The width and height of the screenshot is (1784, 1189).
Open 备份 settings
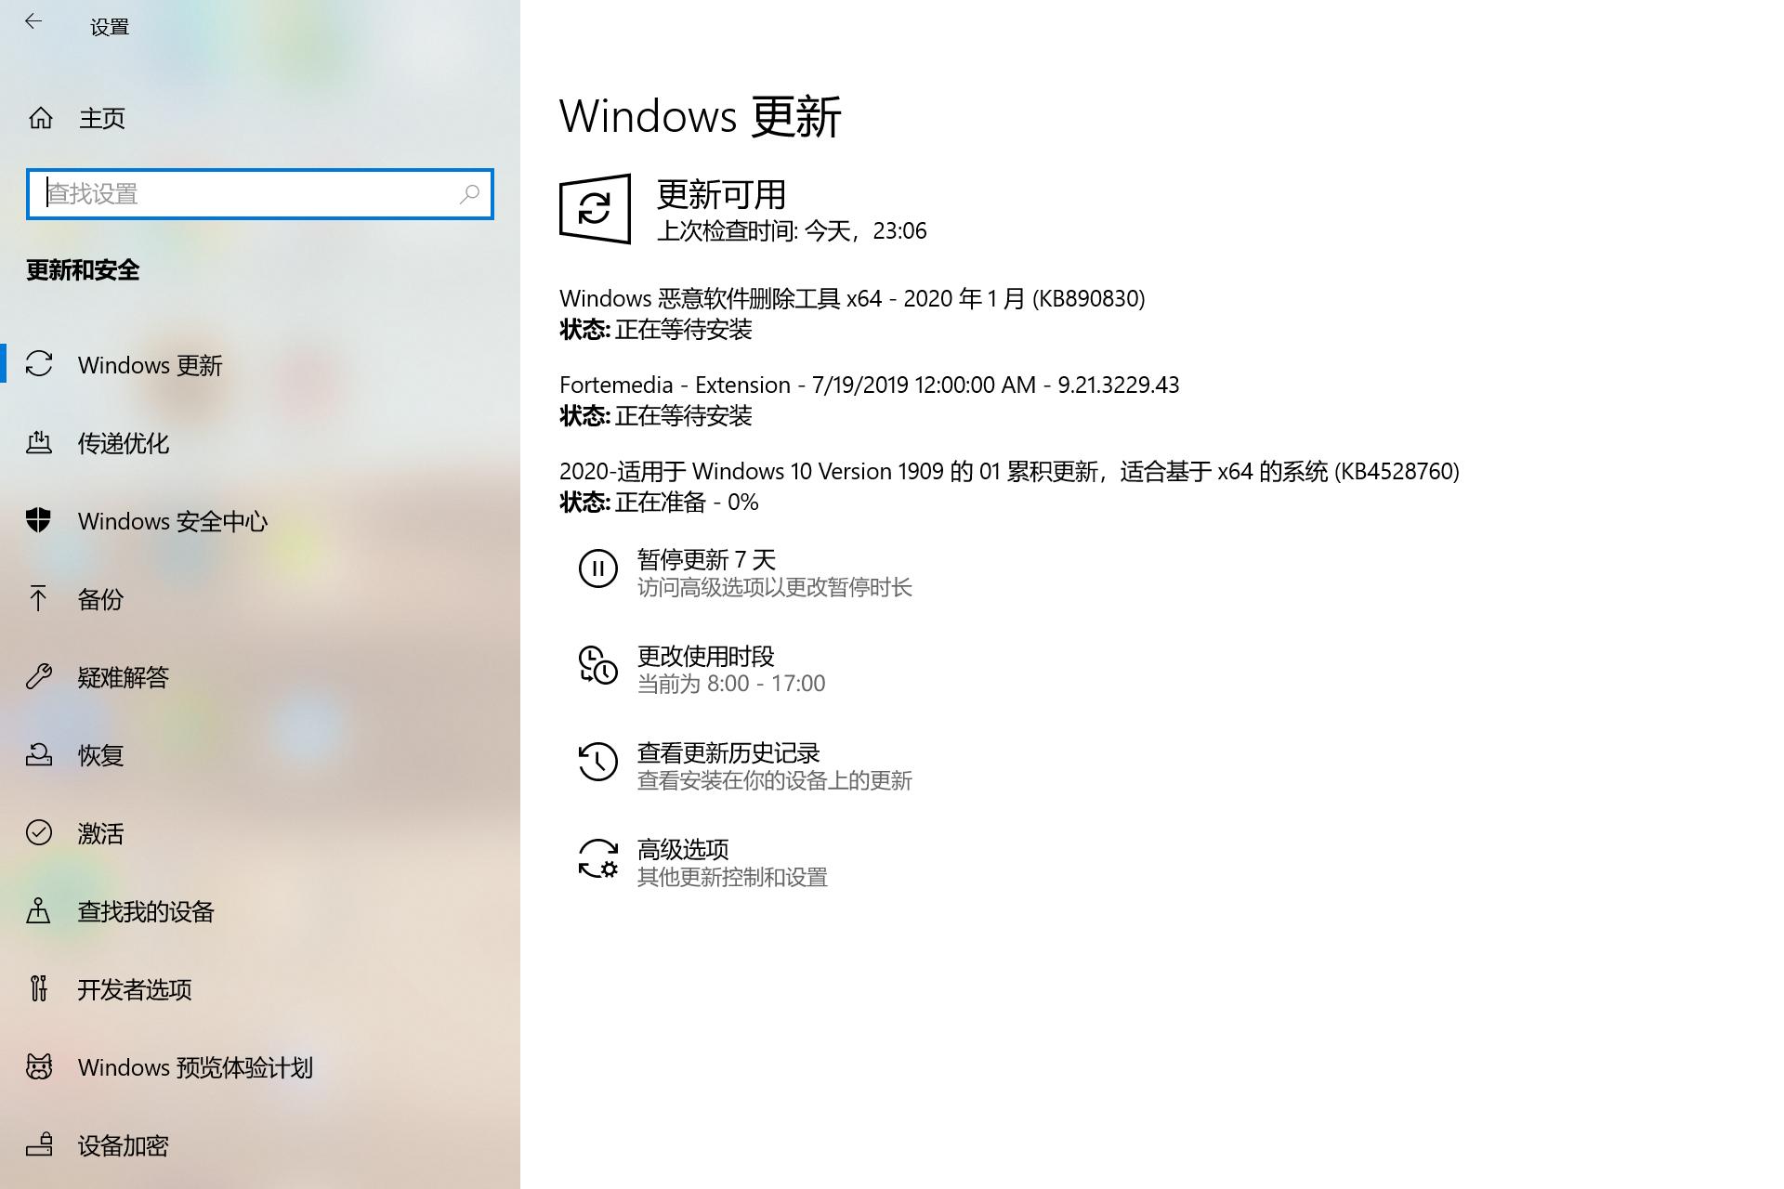coord(100,600)
